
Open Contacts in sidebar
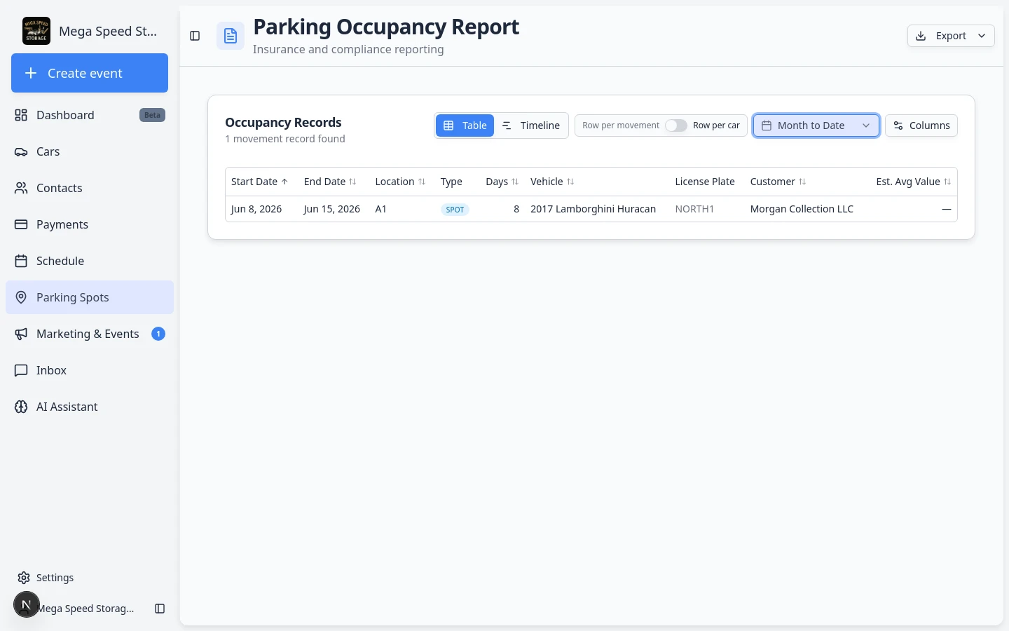[90, 188]
